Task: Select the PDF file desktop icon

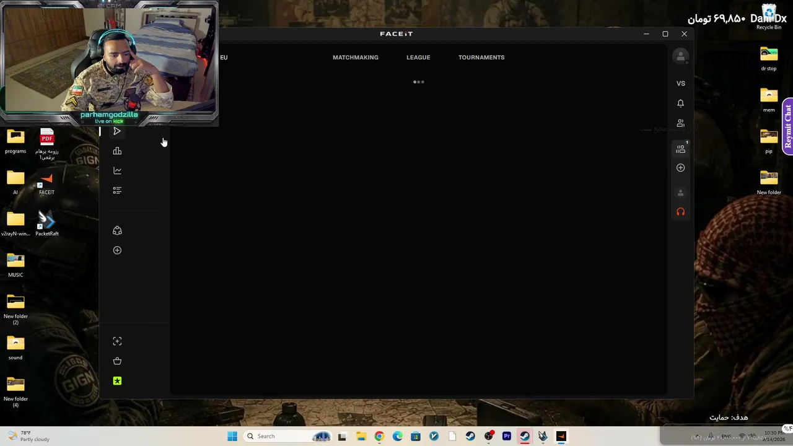Action: coord(47,144)
